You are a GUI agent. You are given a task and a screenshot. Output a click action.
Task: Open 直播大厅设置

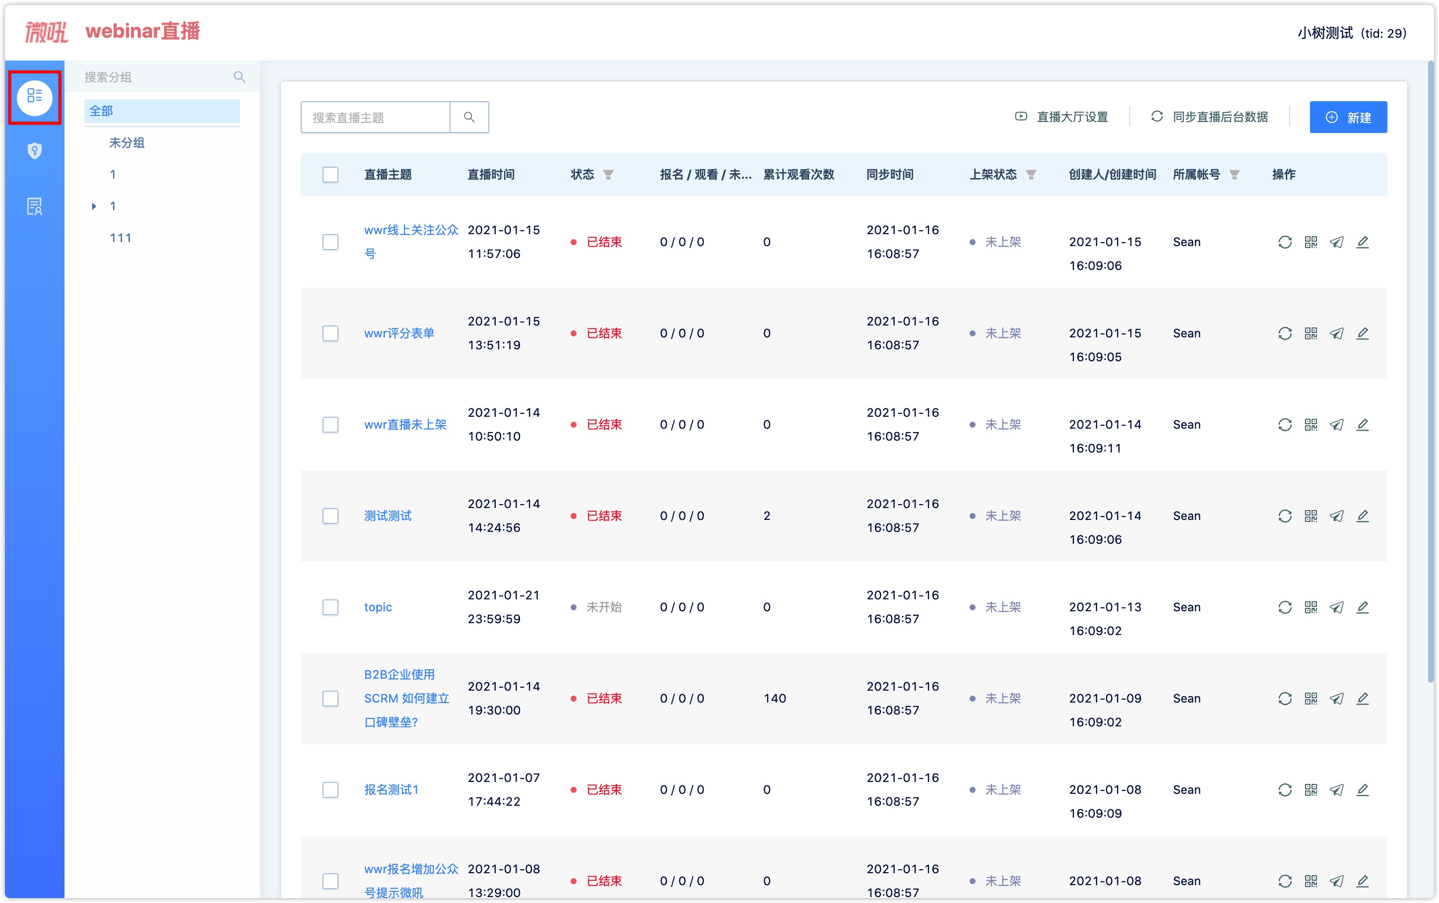point(1061,117)
